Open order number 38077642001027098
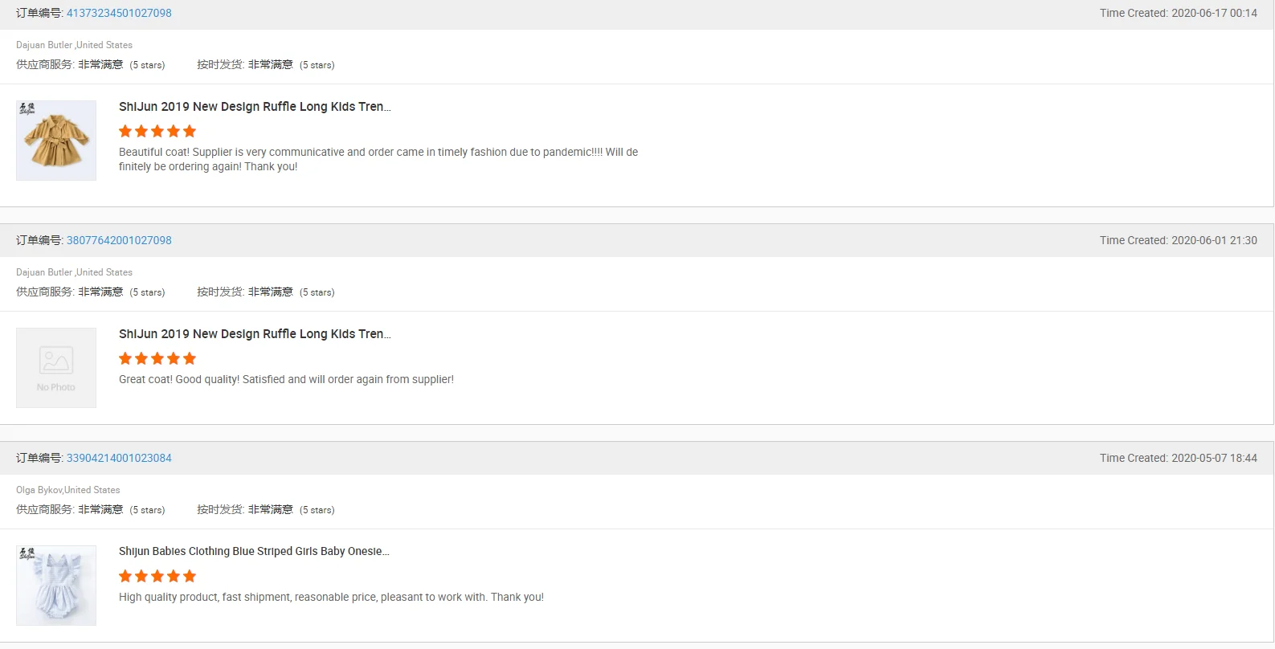 coord(119,240)
